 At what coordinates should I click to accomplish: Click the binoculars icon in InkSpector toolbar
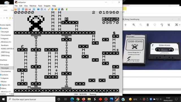(62, 9)
